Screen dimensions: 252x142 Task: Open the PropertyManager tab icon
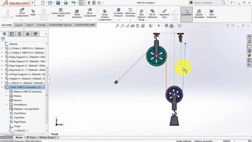click(12, 34)
